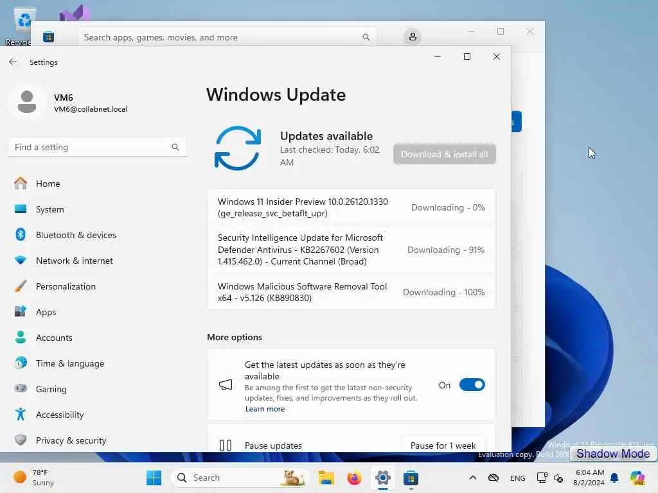This screenshot has width=658, height=493.
Task: Open the Pause for 1 week dropdown
Action: [443, 444]
